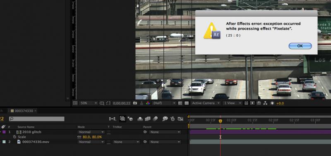Toggle the Scale property stopwatch
The image size is (331, 156).
click(x=14, y=137)
